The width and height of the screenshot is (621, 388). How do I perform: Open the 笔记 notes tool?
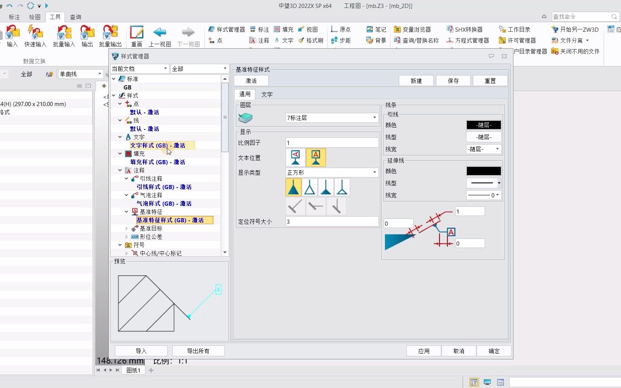[x=376, y=29]
